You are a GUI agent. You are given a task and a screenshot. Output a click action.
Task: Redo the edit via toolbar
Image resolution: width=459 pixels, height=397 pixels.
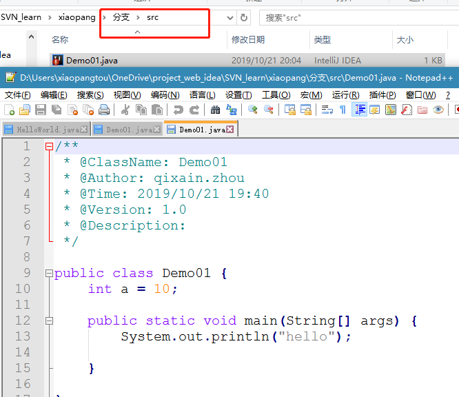pos(194,110)
